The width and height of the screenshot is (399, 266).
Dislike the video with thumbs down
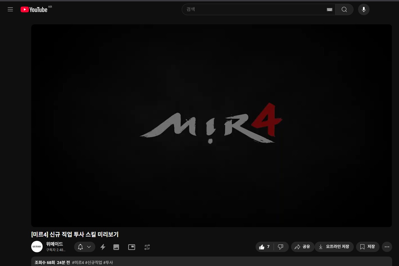click(x=281, y=247)
